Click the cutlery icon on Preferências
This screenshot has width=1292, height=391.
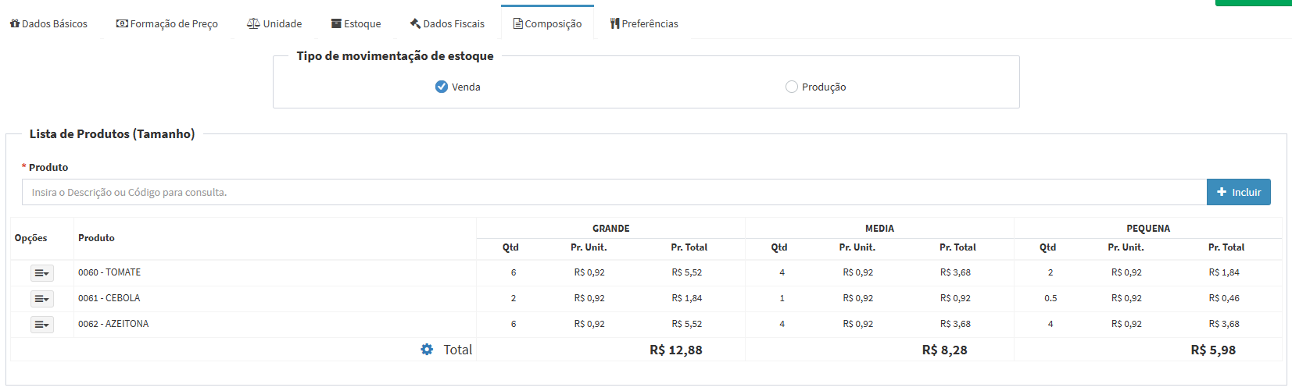click(x=614, y=23)
